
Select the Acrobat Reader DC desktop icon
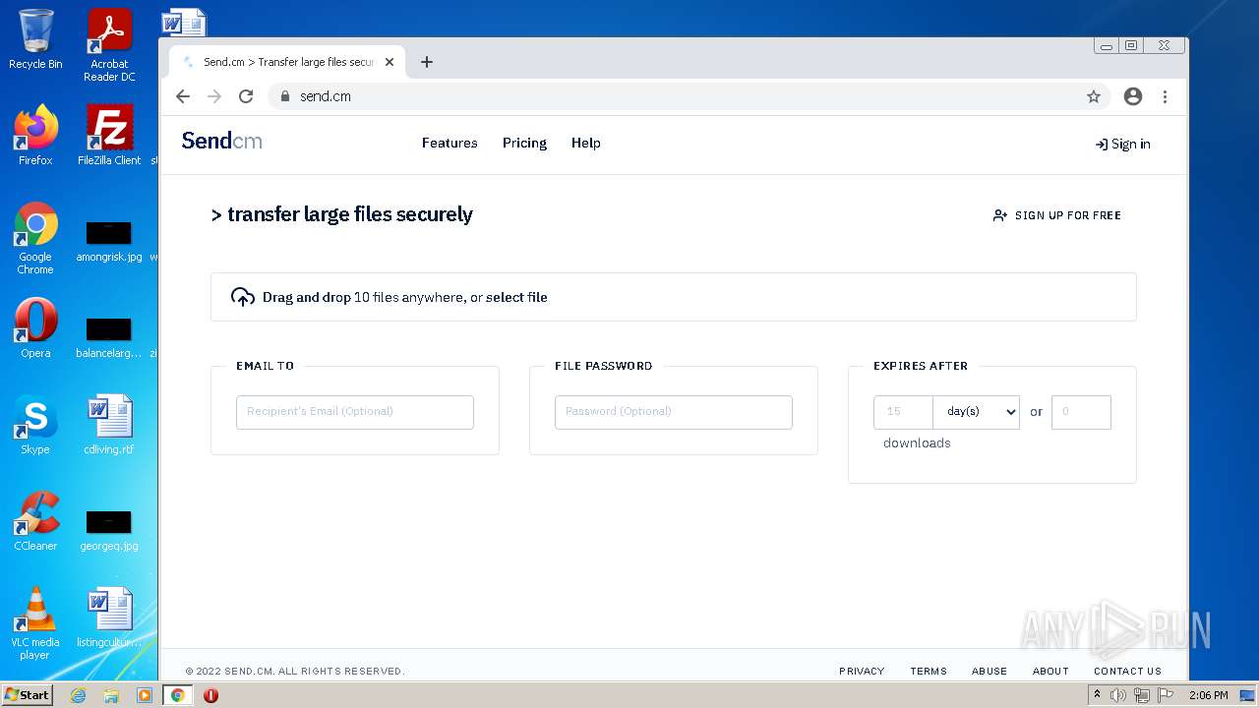109,45
